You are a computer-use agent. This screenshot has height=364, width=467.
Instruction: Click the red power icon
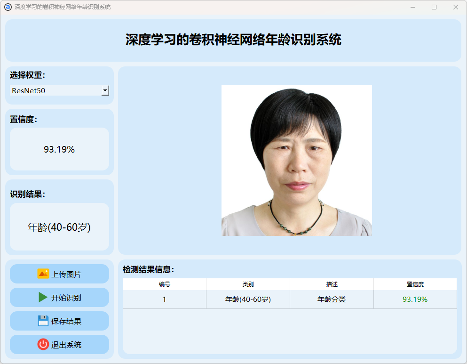click(x=43, y=344)
